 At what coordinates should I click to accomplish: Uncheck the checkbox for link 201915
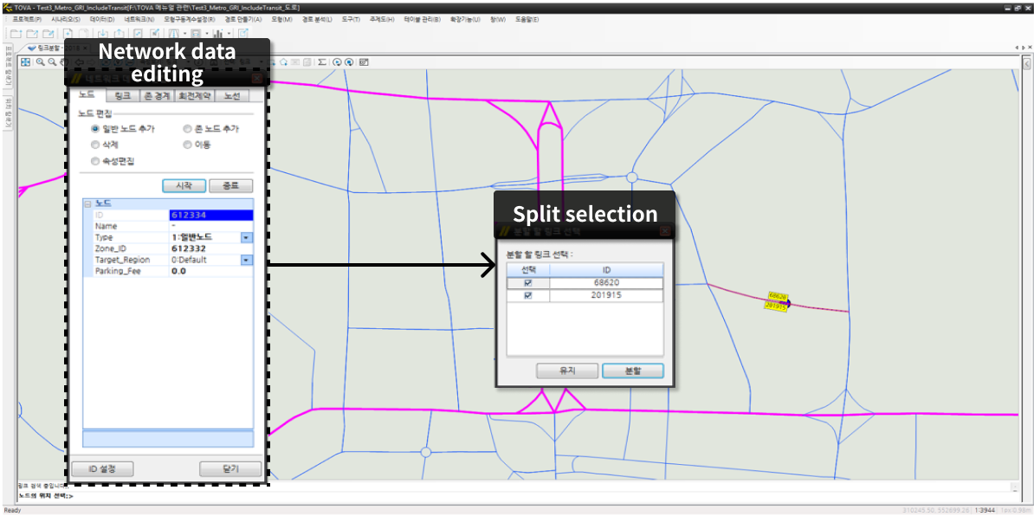[x=528, y=296]
